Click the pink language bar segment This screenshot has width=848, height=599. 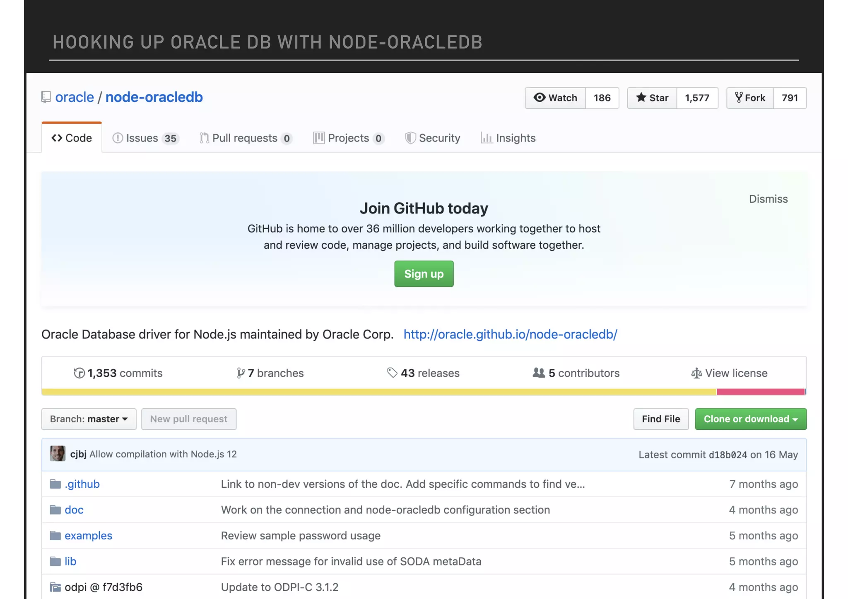click(x=761, y=392)
